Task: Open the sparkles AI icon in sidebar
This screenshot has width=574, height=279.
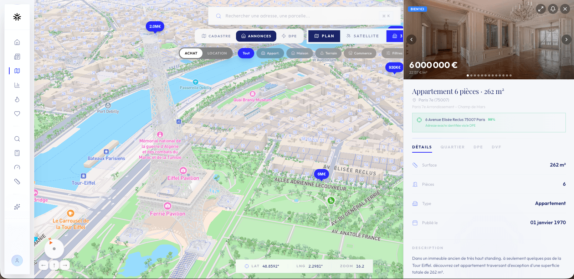Action: pyautogui.click(x=17, y=207)
